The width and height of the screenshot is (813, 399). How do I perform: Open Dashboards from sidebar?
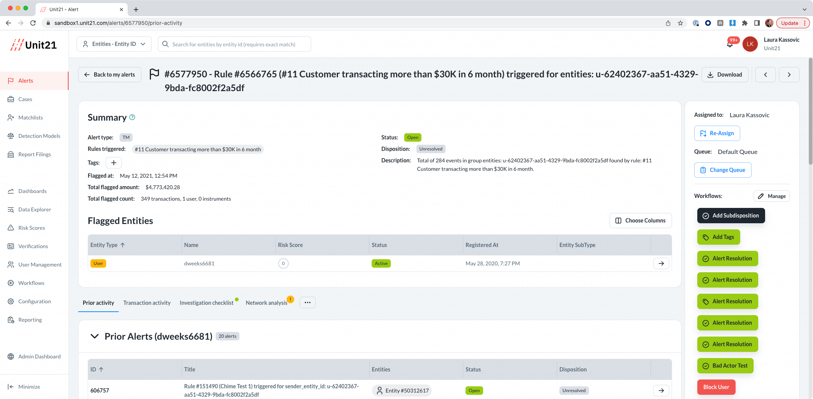click(32, 191)
